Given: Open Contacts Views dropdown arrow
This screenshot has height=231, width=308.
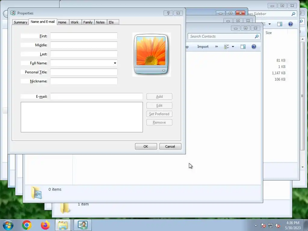Looking at the screenshot, I should click(233, 47).
